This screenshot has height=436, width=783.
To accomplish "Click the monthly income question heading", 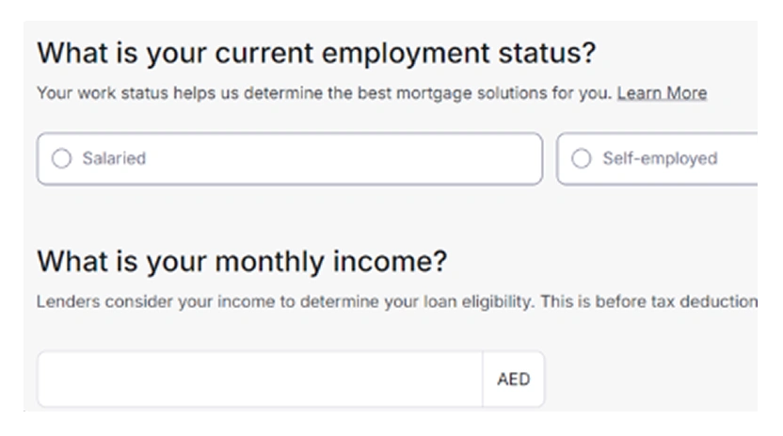I will (x=242, y=261).
